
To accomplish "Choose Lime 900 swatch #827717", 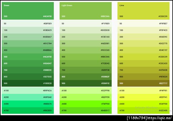I will tap(143, 83).
